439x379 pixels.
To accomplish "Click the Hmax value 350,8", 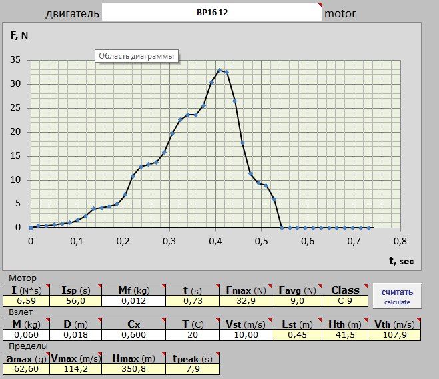I will point(133,369).
